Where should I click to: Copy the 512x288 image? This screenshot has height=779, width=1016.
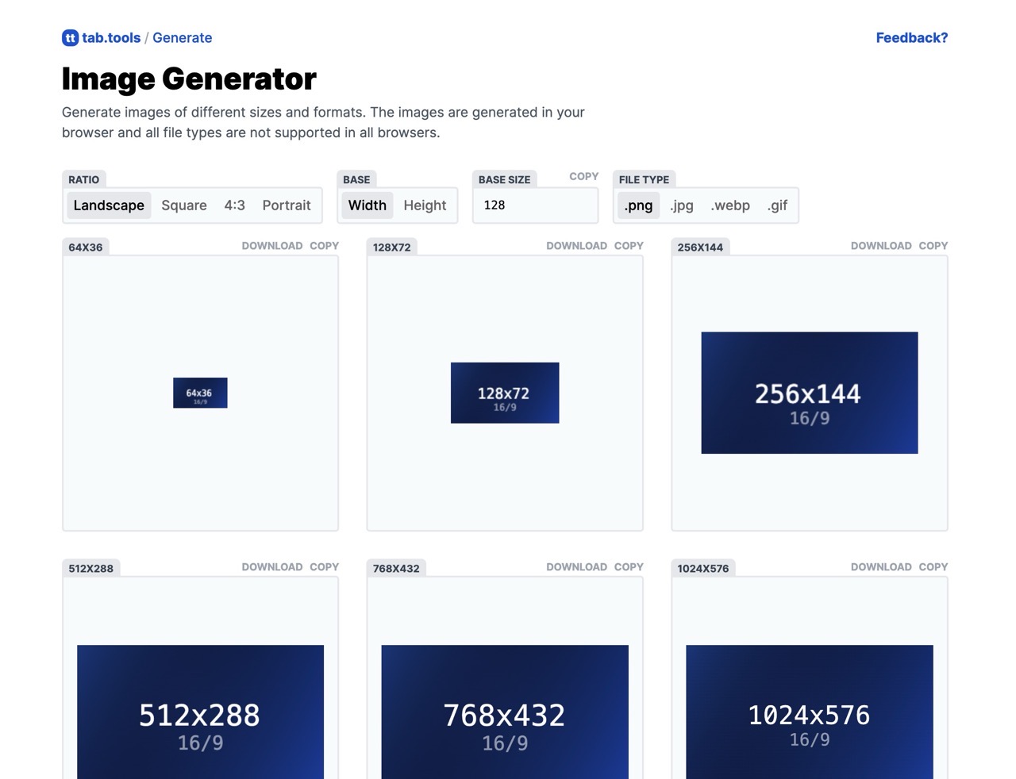tap(324, 567)
